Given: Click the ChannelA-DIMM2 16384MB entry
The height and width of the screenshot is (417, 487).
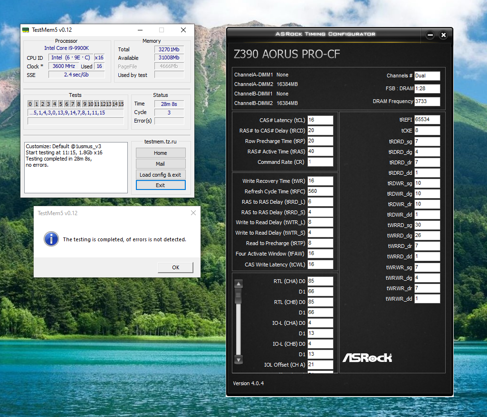Looking at the screenshot, I should tap(266, 84).
